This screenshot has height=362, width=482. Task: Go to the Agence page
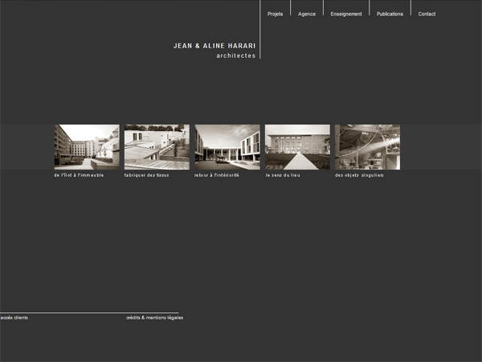coord(307,14)
